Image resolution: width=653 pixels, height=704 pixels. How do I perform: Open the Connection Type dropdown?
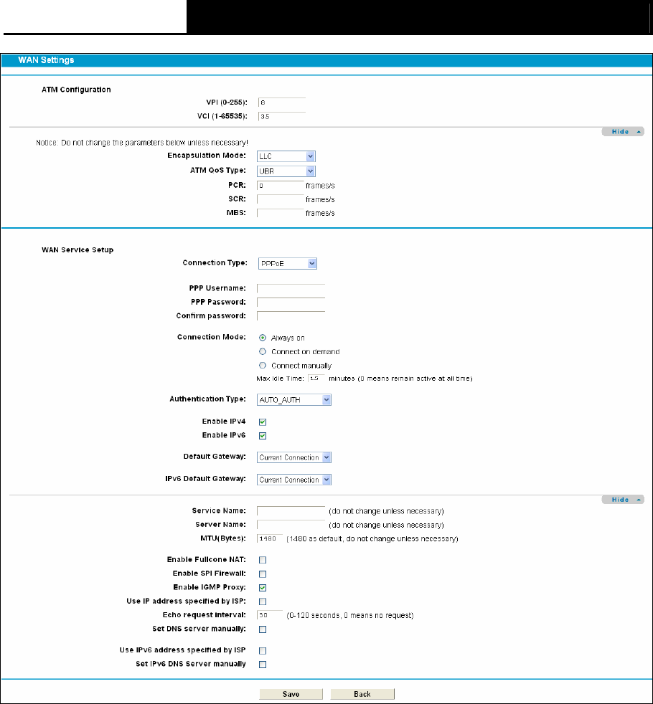[288, 264]
